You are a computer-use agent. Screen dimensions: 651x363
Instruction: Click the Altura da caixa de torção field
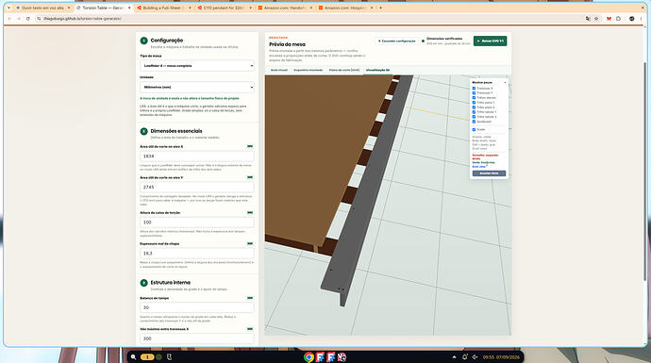tap(197, 223)
